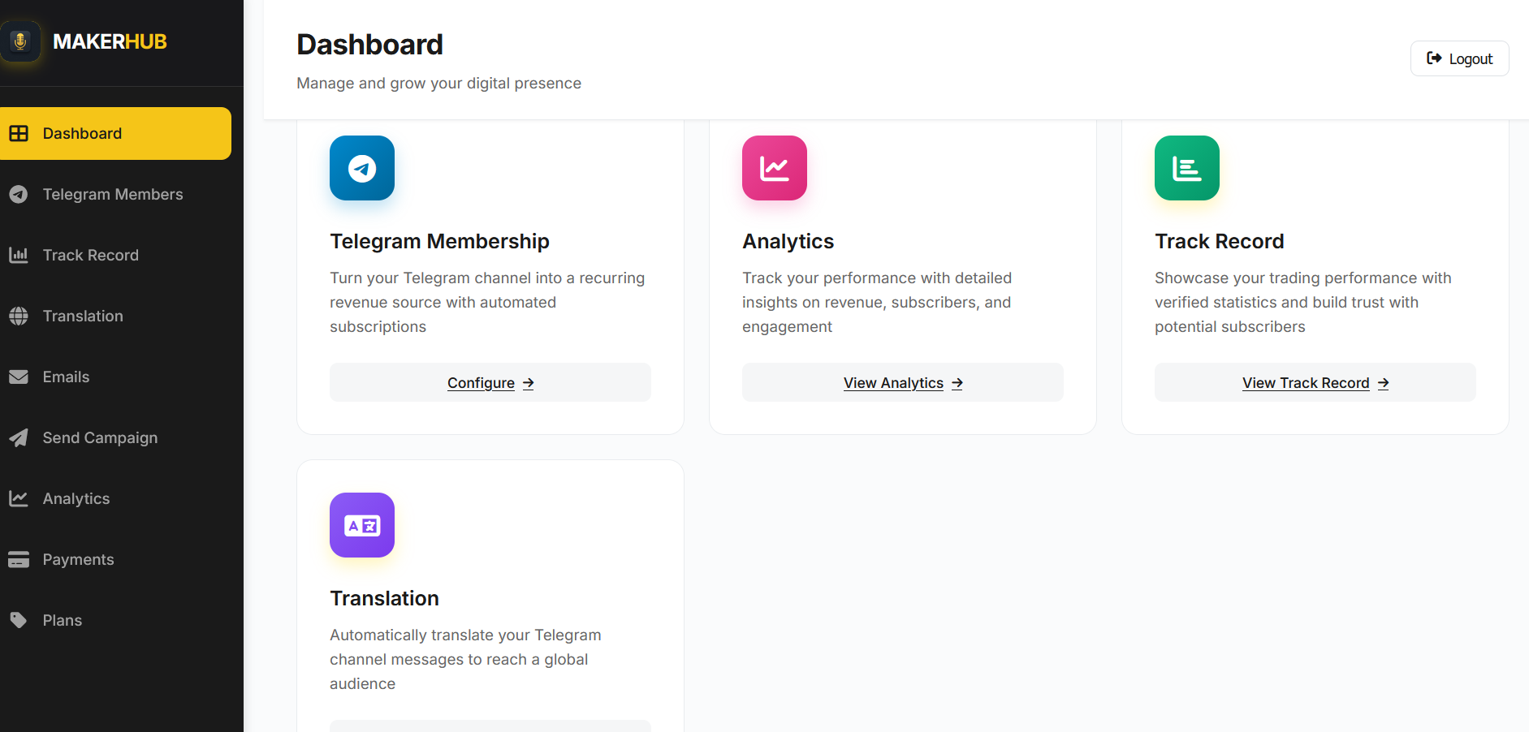Select the Dashboard sidebar item
The image size is (1529, 732).
click(x=82, y=134)
